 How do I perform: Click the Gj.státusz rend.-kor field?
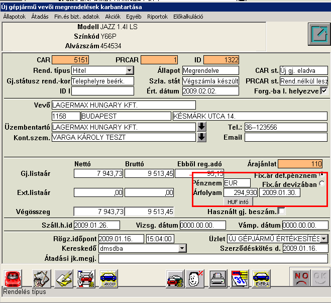[x=102, y=81]
